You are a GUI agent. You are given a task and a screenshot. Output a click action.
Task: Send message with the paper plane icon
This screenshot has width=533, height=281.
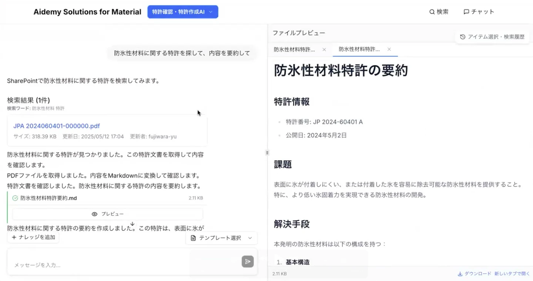(x=247, y=261)
